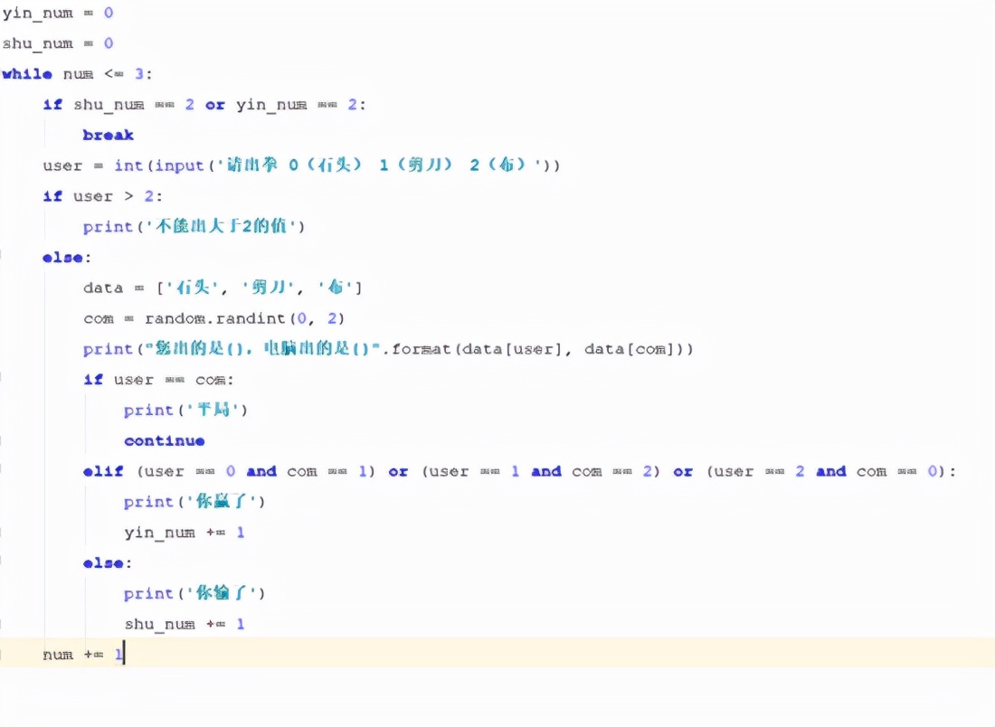
Task: Click the 'elif' keyword
Action: tap(103, 471)
